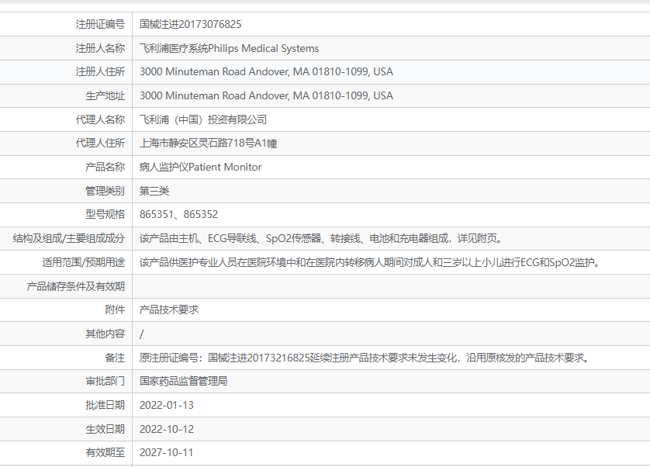Select the 生产地址 address value
This screenshot has height=467, width=650.
coord(266,96)
